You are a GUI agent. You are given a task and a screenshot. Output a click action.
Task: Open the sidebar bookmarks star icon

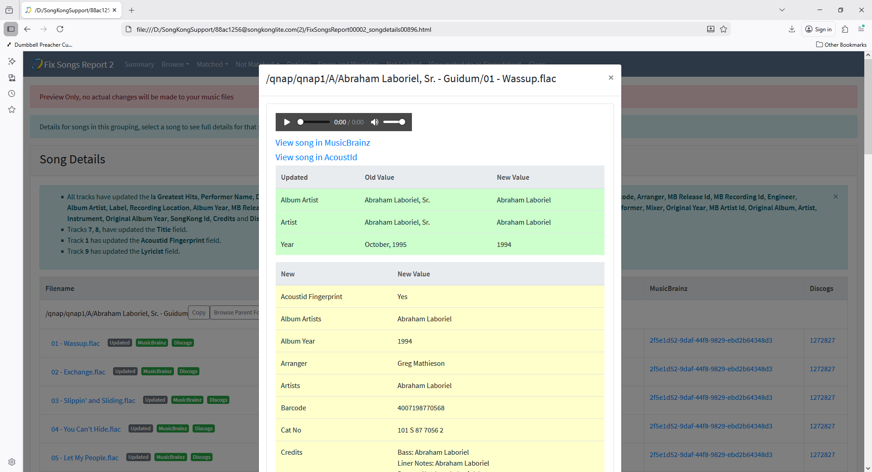[12, 109]
